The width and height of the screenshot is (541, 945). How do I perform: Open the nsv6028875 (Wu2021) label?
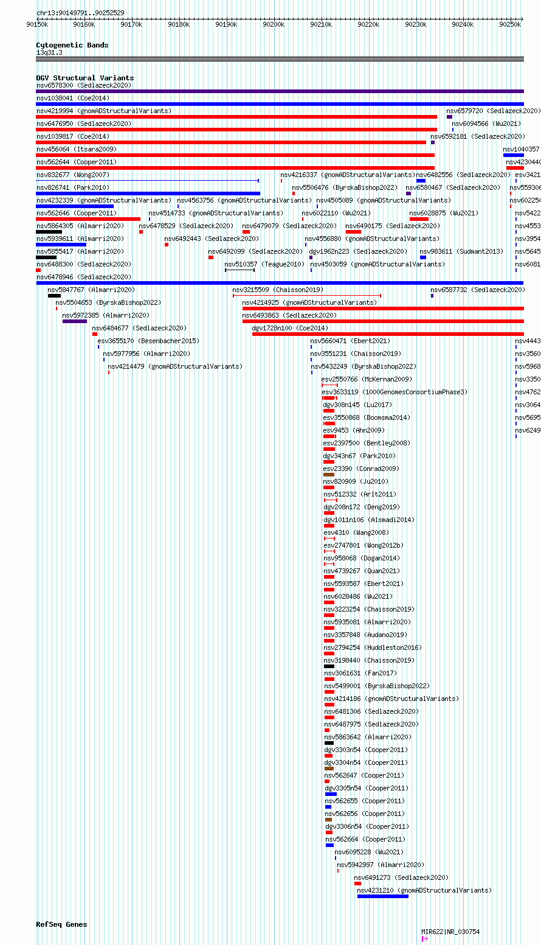click(x=444, y=213)
